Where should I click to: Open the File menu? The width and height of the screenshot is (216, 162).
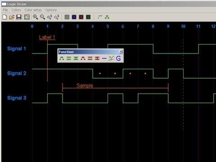click(5, 10)
